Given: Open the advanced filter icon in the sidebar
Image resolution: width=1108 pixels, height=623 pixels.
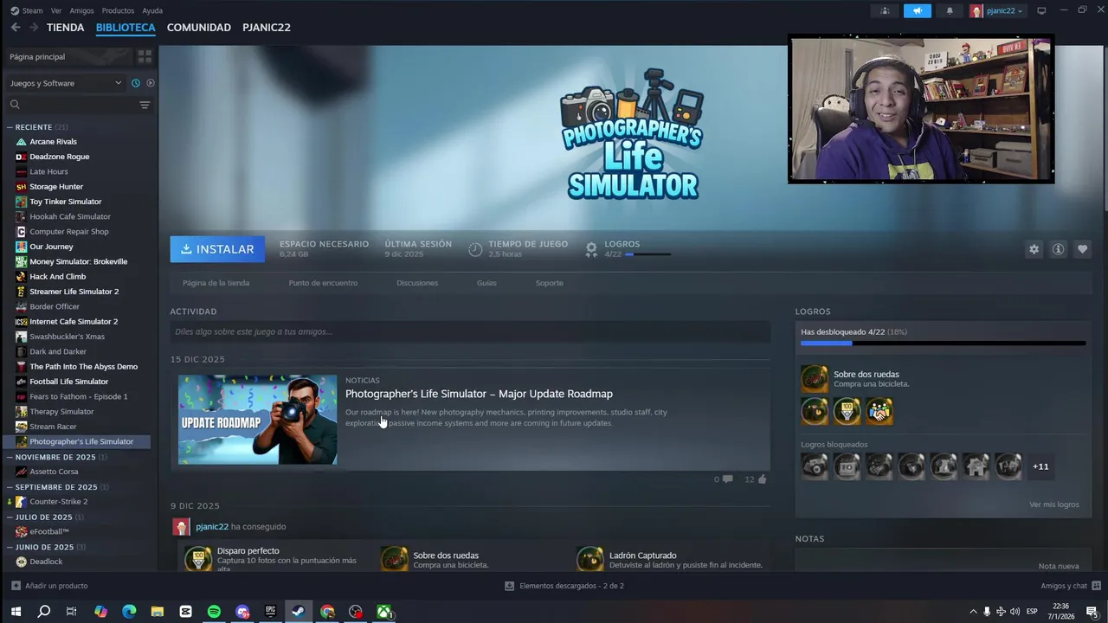Looking at the screenshot, I should pos(145,105).
